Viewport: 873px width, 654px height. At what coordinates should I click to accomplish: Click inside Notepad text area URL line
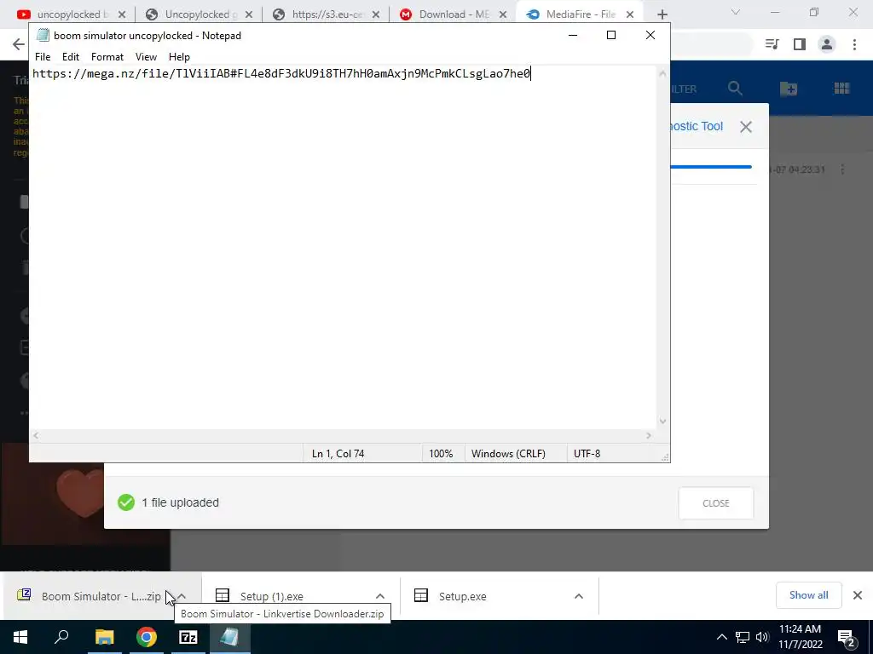(281, 73)
